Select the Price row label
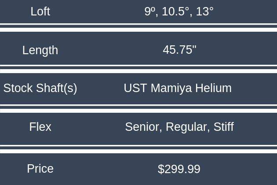This screenshot has width=277, height=185. pyautogui.click(x=40, y=169)
